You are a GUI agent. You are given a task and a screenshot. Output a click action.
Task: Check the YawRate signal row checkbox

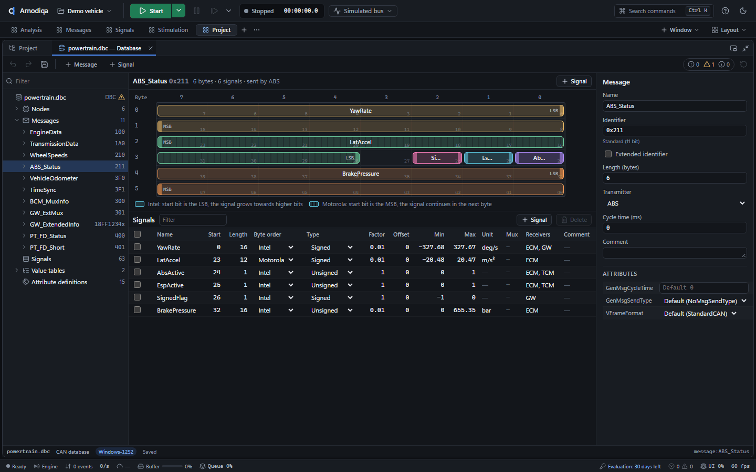(137, 247)
